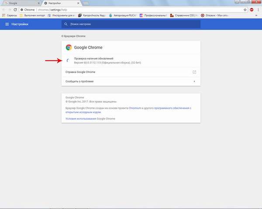Select the Настройки tab
Screen dimensions: 262x209
61,3
